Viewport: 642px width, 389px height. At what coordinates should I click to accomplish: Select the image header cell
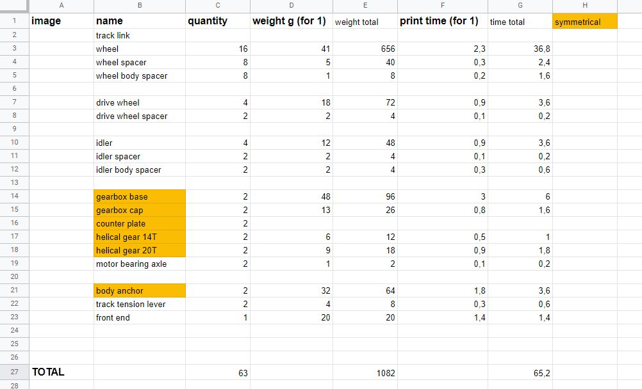(62, 21)
